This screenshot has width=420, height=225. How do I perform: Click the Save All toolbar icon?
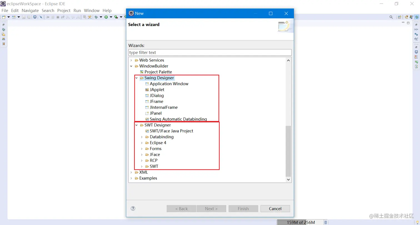[x=29, y=17]
